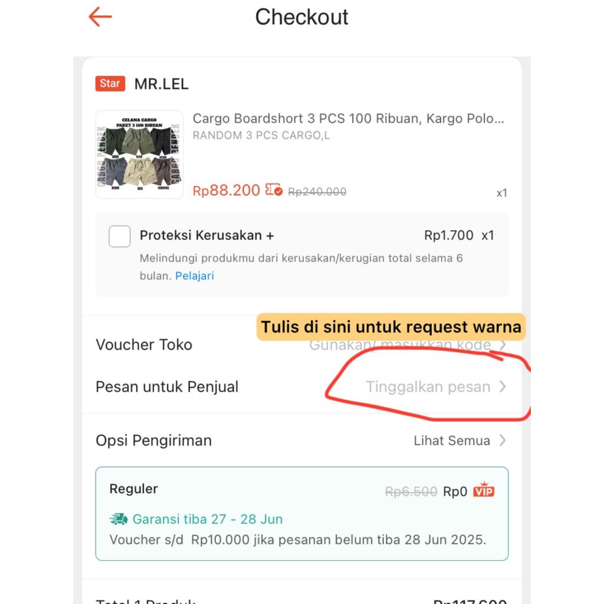The width and height of the screenshot is (604, 604).
Task: Enable the Proteksi Kerusakan + checkbox
Action: [x=119, y=236]
